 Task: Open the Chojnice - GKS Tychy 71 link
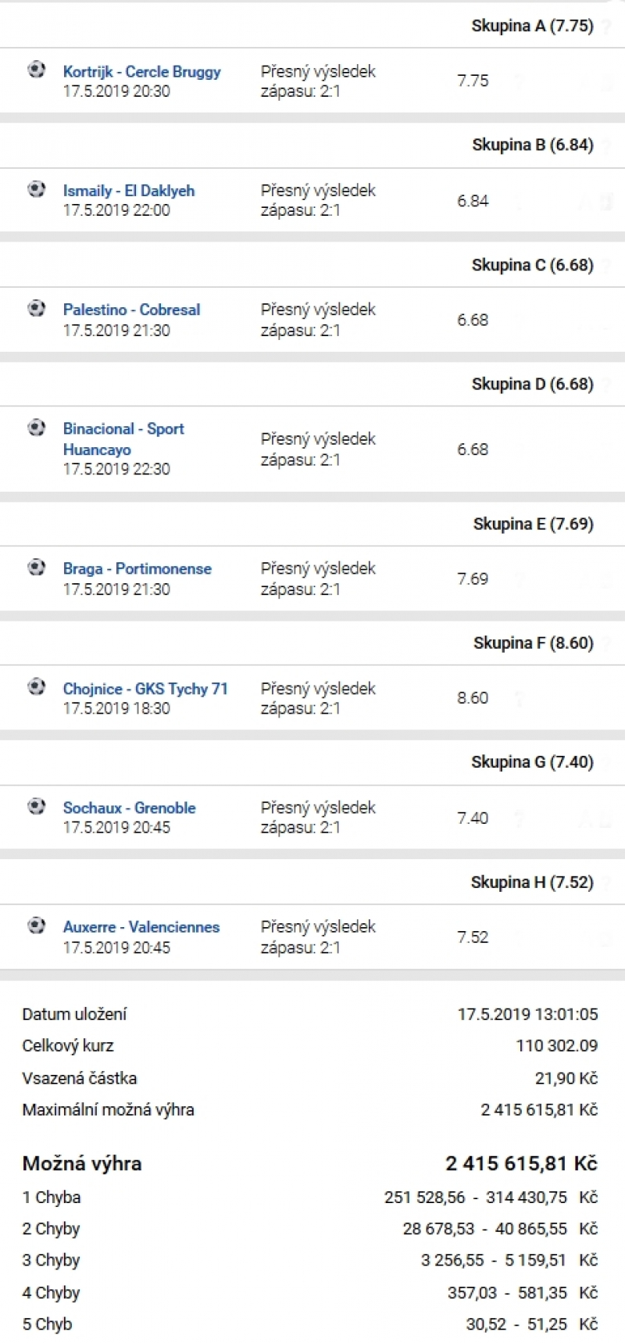click(145, 689)
